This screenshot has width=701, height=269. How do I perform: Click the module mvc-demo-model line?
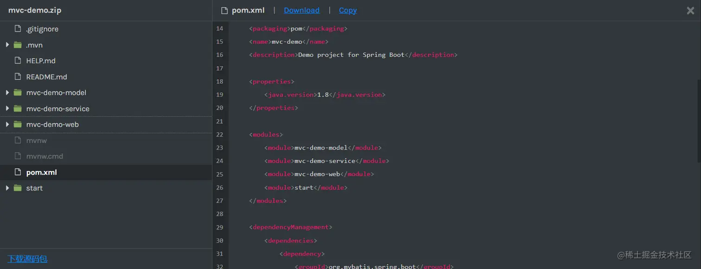(323, 148)
